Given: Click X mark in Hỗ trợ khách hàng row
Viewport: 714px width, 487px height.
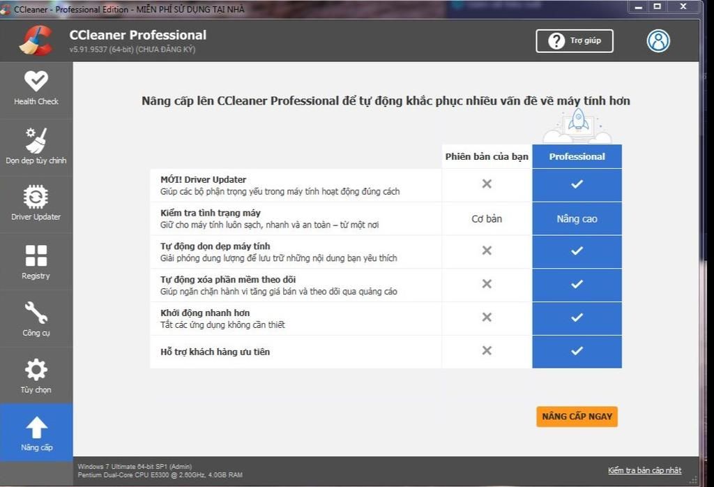Looking at the screenshot, I should pos(487,350).
